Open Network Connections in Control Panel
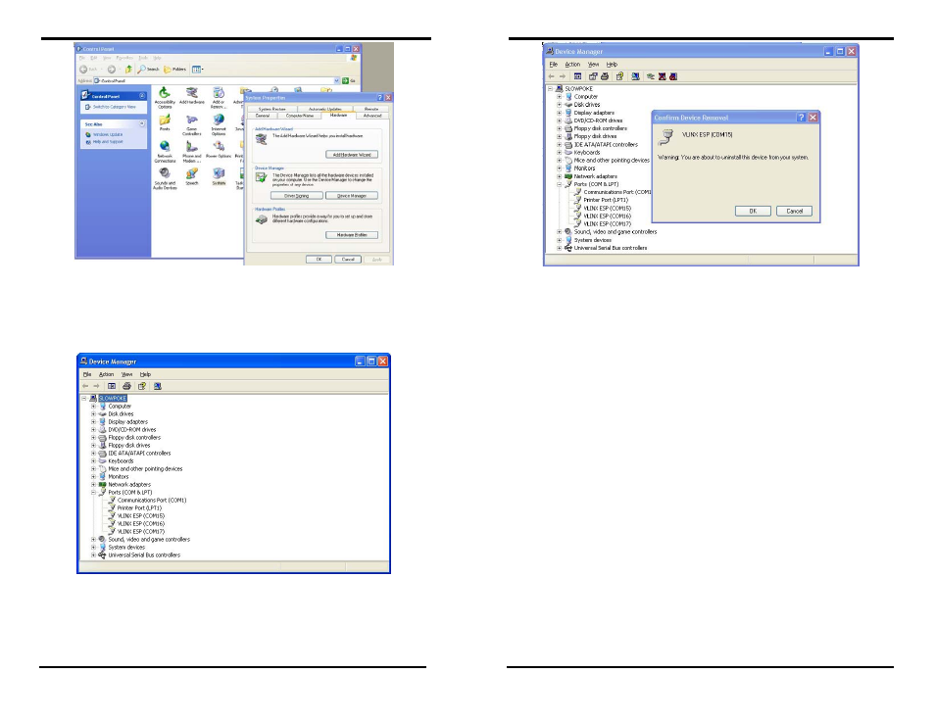935x722 pixels. click(165, 152)
